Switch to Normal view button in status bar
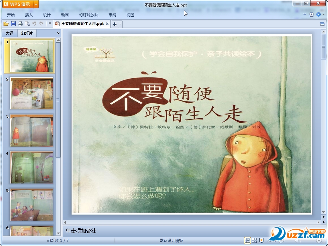Viewport: 328px width, 246px height. click(x=247, y=240)
